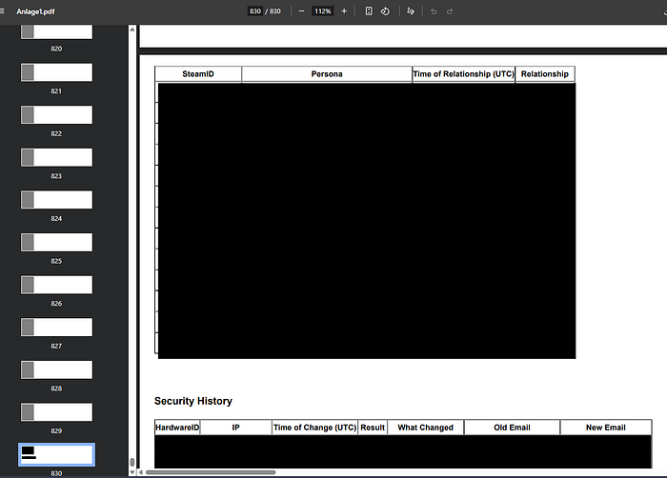Click the thumbnail panel vertical scroll thumb
Viewport: 667px width, 478px height.
click(x=132, y=462)
